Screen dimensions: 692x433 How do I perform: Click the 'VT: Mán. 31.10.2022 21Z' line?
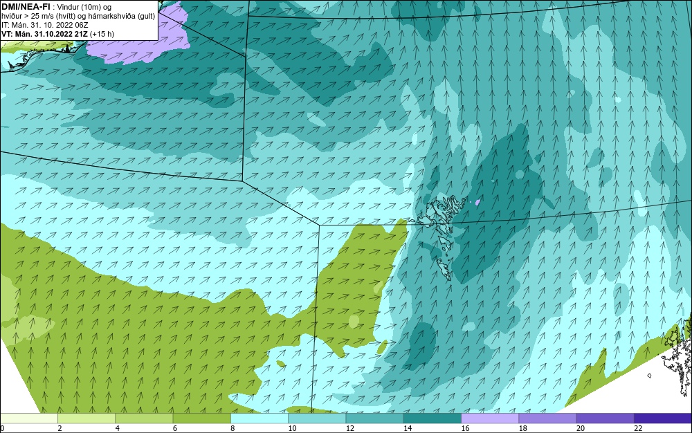[44, 33]
